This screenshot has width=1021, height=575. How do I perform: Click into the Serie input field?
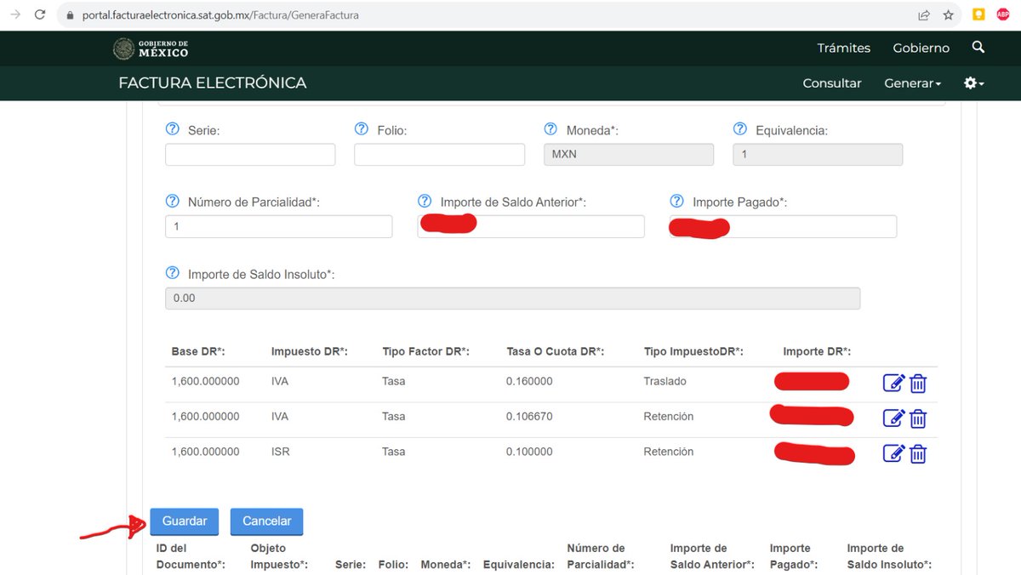[250, 154]
